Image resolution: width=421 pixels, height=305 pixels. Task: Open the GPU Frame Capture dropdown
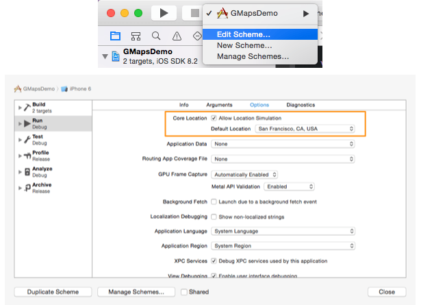click(x=244, y=175)
